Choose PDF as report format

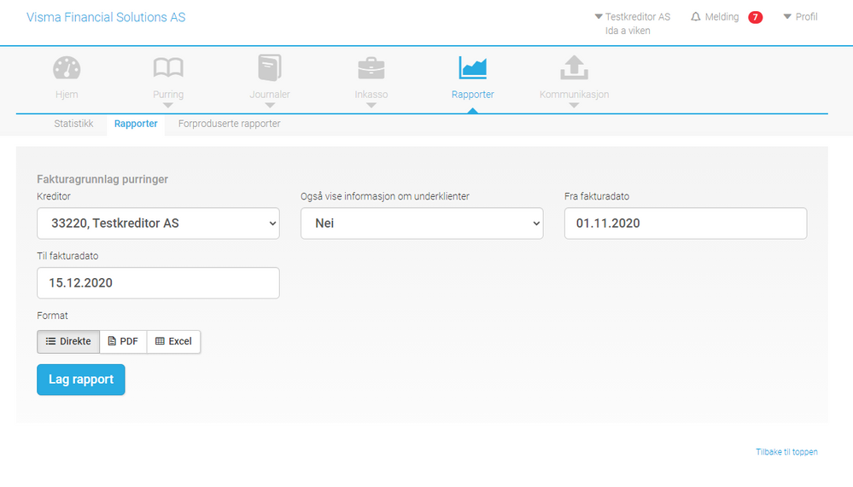[x=123, y=341]
